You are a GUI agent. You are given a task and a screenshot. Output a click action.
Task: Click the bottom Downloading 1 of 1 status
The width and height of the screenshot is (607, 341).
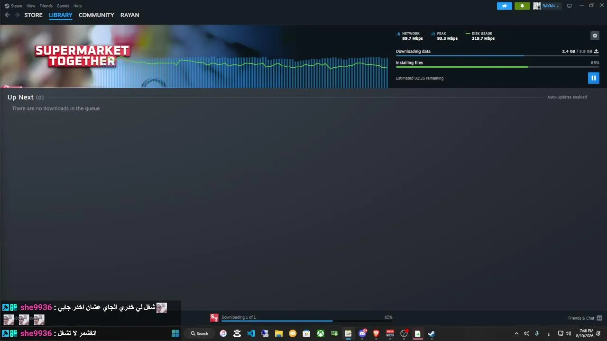[239, 317]
